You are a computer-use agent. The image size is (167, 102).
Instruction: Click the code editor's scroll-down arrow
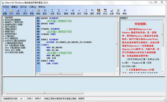click(117, 71)
